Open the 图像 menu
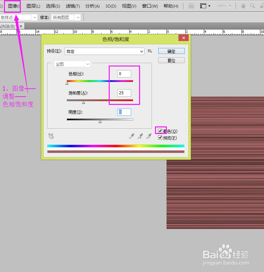Viewport: 264px width, 272px height. [14, 6]
